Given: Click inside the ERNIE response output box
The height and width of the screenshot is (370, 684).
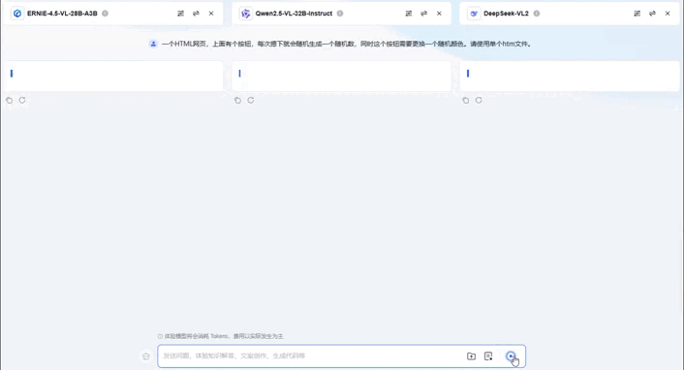Looking at the screenshot, I should pyautogui.click(x=113, y=76).
